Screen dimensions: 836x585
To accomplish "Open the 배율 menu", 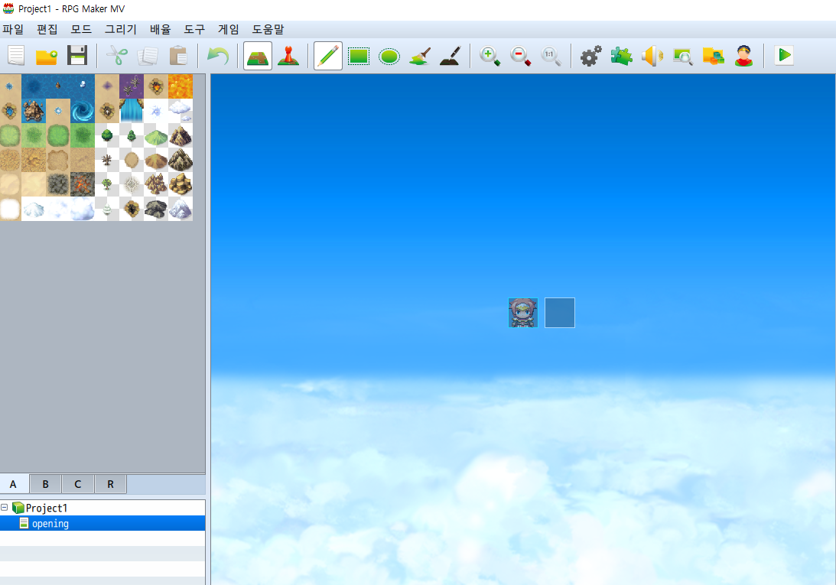I will point(160,29).
